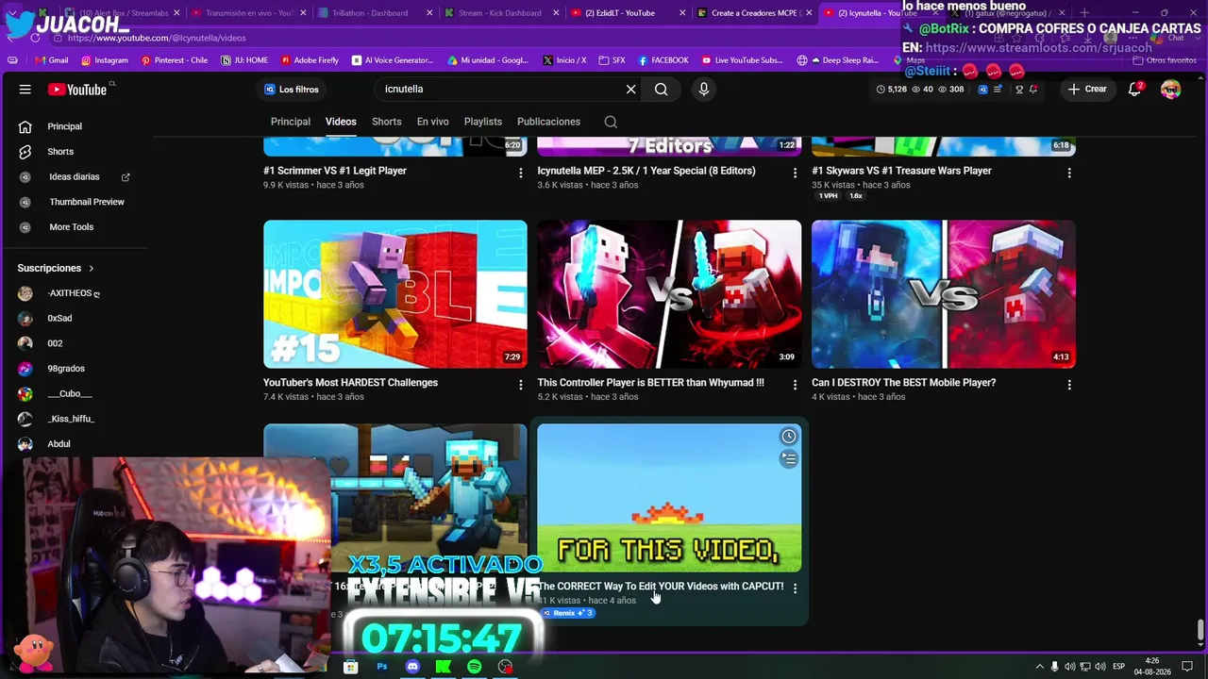Image resolution: width=1208 pixels, height=679 pixels.
Task: Open the -AXITHEOS subscription channel
Action: (75, 293)
